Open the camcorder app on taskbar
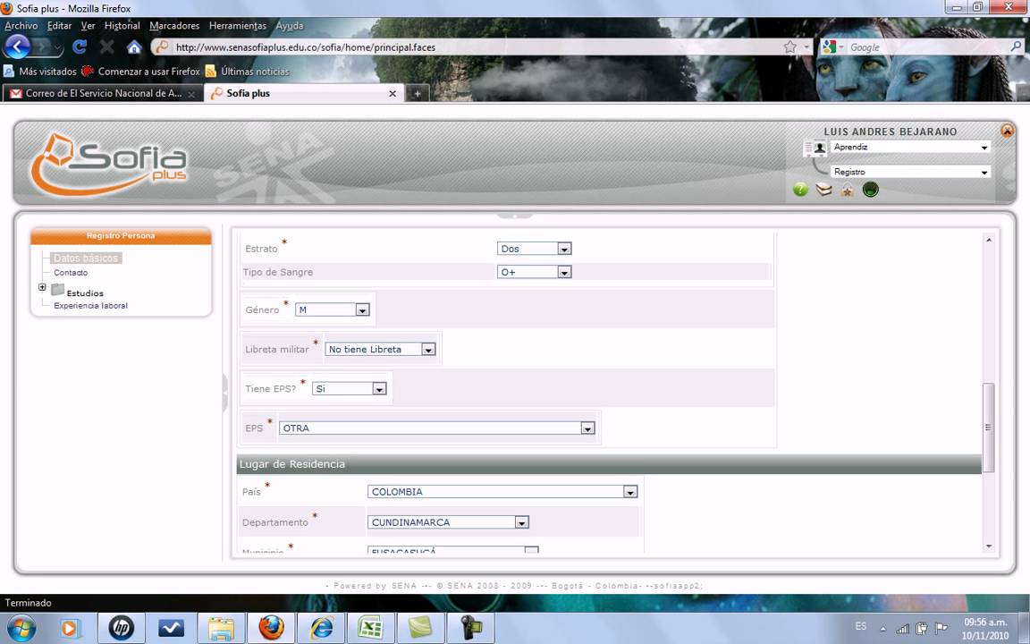This screenshot has width=1030, height=644. pyautogui.click(x=470, y=628)
